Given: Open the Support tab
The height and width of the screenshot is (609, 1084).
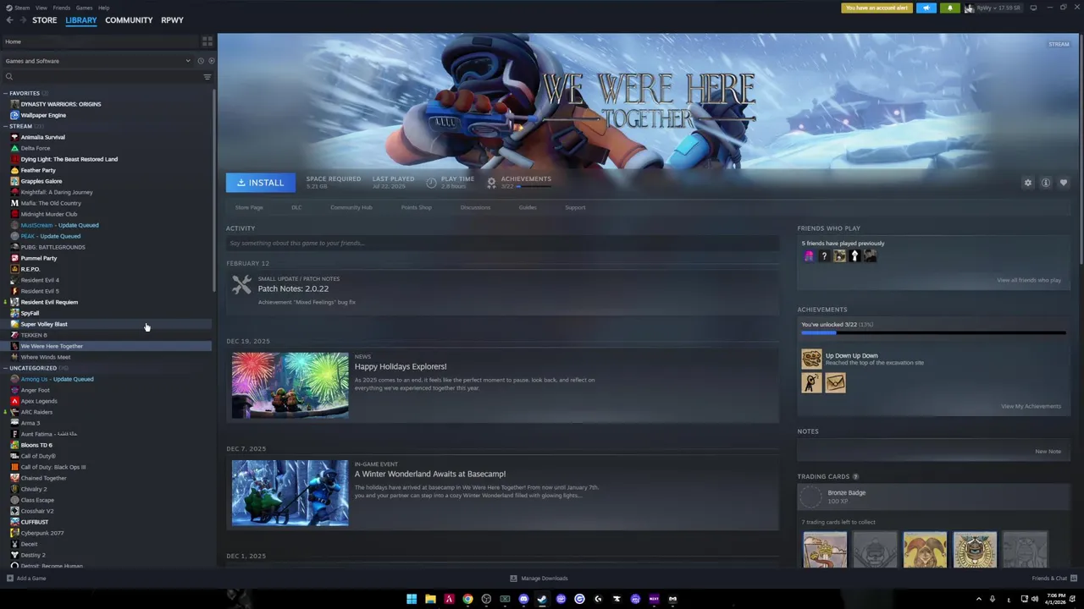Looking at the screenshot, I should click(575, 207).
